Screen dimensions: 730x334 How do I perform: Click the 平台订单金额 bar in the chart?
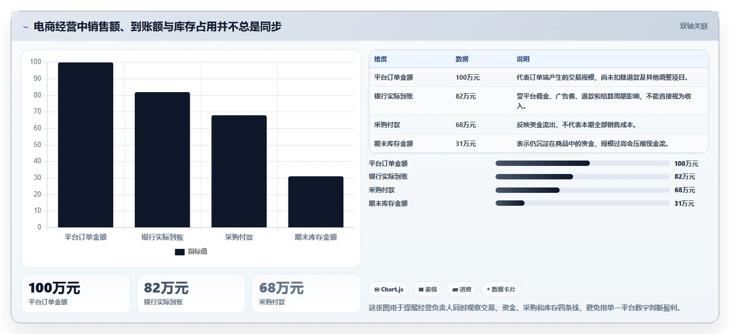[86, 145]
